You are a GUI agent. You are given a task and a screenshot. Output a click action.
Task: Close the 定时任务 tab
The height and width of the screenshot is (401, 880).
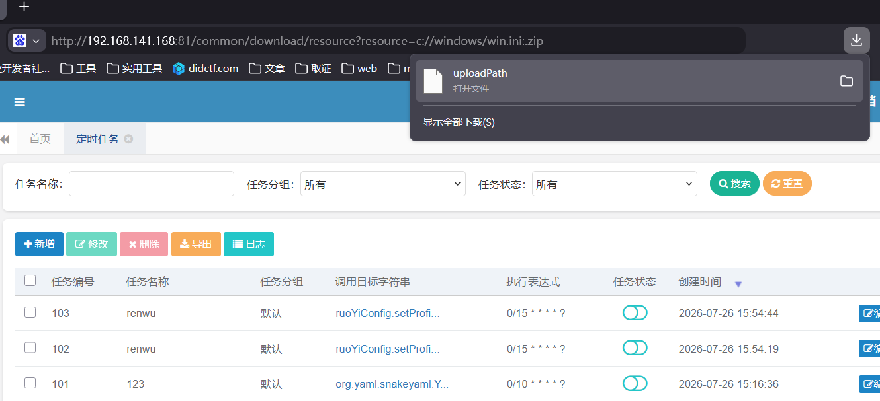pos(128,139)
